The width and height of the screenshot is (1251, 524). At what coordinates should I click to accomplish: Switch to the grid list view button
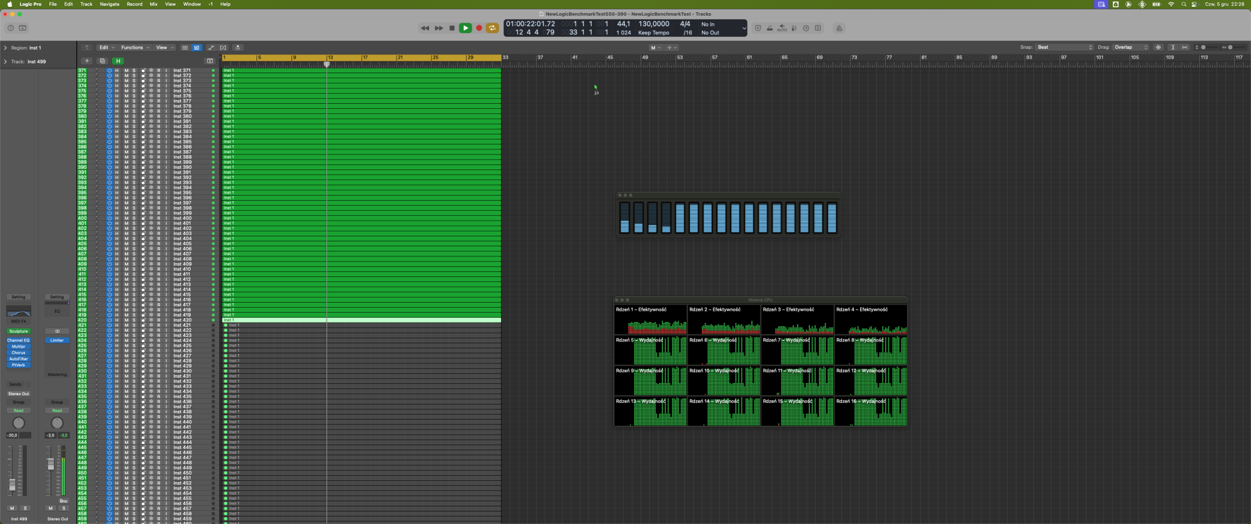pos(185,48)
